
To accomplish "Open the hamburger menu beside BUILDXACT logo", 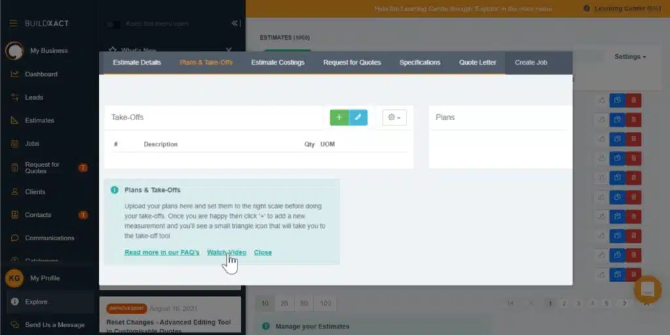I will [x=13, y=23].
